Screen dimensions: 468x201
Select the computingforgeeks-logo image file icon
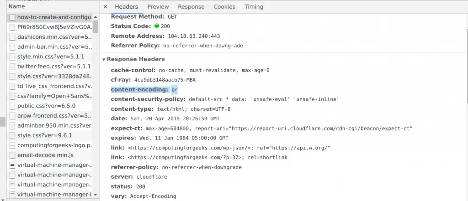(12, 145)
